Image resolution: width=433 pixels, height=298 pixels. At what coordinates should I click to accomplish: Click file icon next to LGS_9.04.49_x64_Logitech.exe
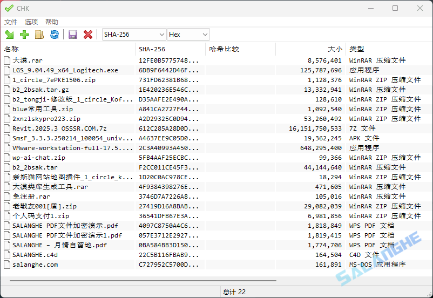[7, 70]
